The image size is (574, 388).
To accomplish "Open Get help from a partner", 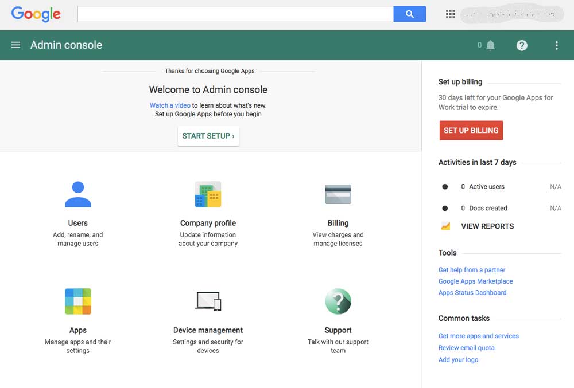I will click(x=472, y=270).
